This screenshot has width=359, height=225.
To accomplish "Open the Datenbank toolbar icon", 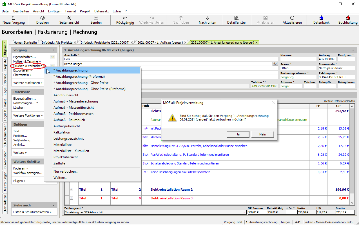I will (321, 18).
